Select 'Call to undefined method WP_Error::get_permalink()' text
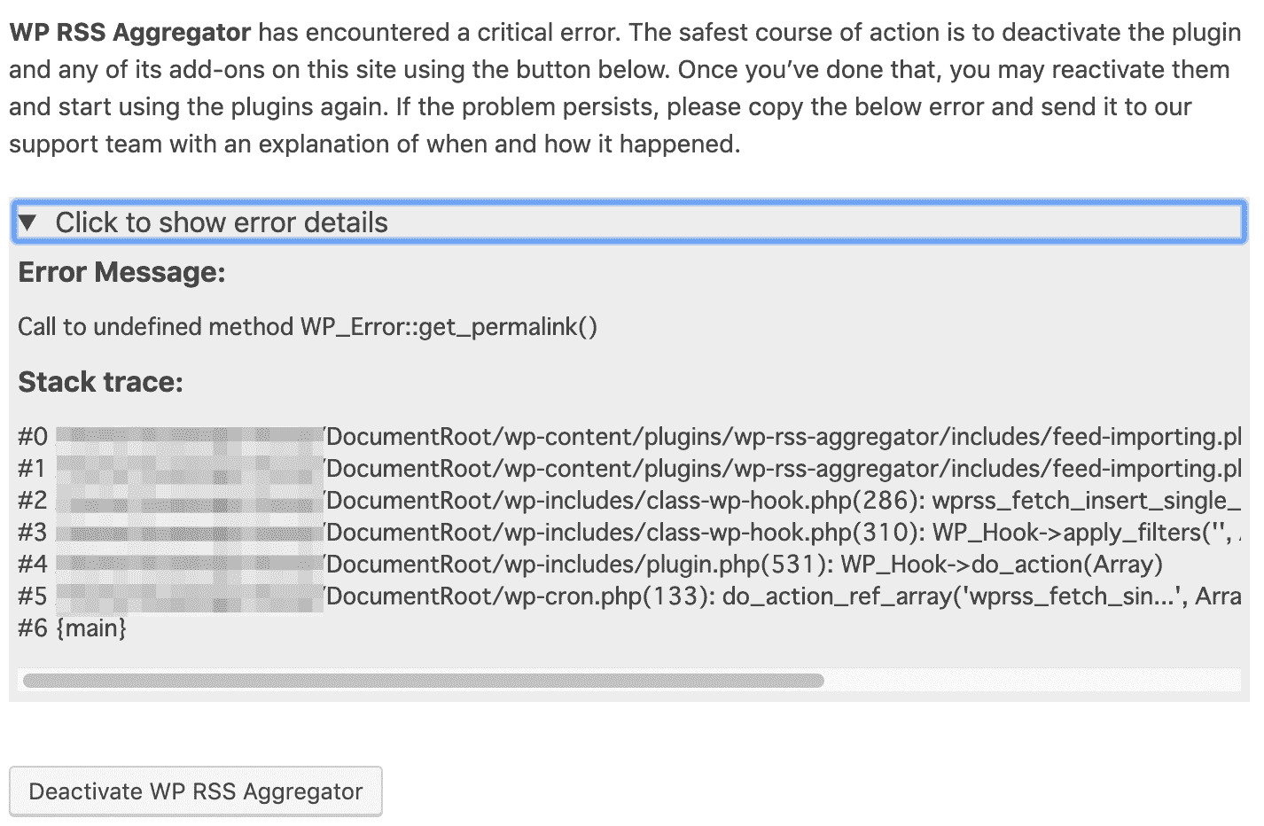Screen dimensions: 1264x826 pyautogui.click(x=308, y=327)
